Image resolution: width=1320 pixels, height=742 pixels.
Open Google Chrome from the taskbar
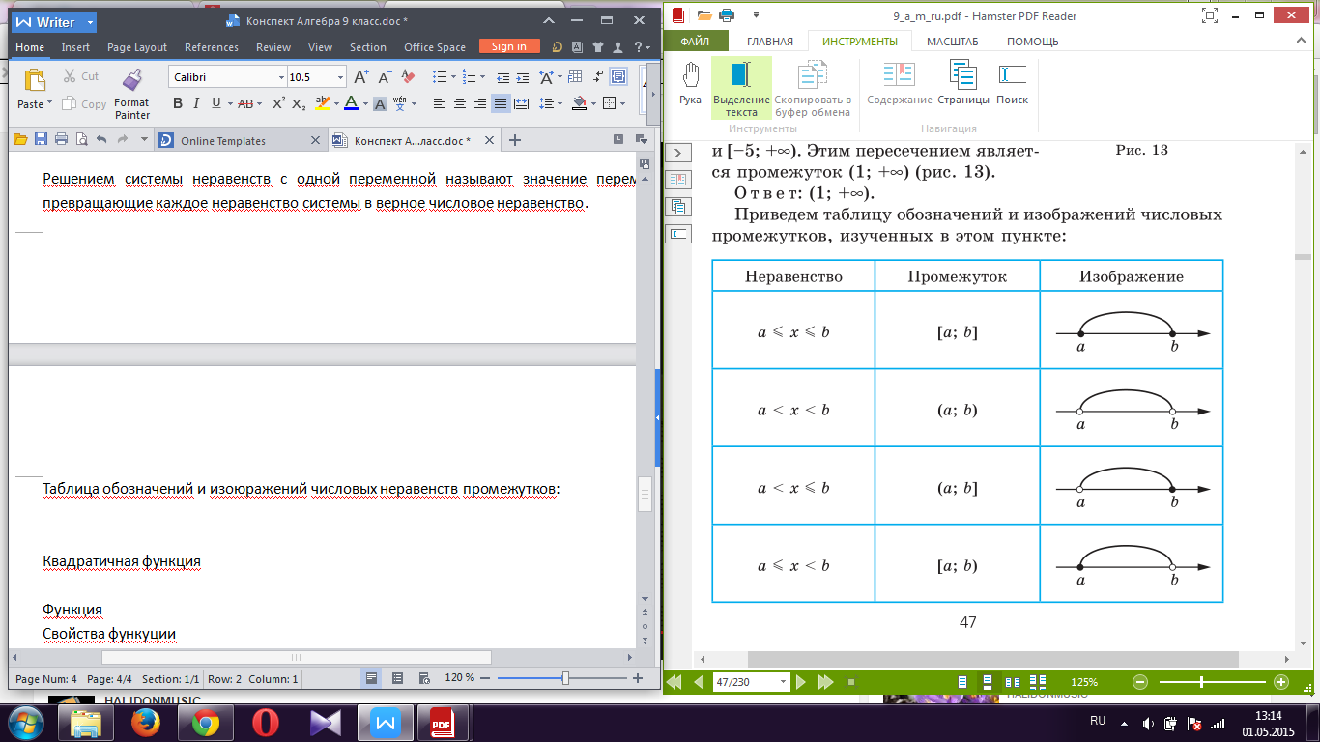[x=206, y=723]
